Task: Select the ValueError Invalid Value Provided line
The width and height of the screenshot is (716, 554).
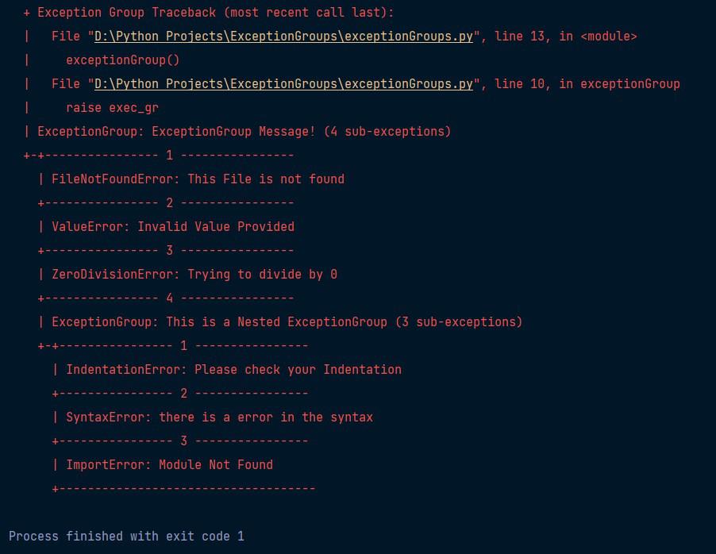Action: click(x=173, y=226)
